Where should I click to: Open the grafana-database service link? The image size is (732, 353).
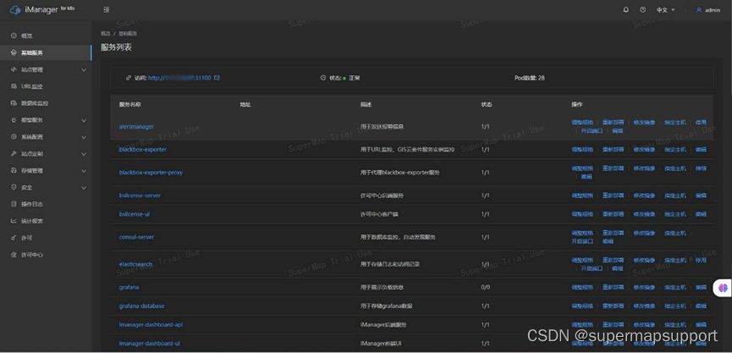pyautogui.click(x=141, y=306)
